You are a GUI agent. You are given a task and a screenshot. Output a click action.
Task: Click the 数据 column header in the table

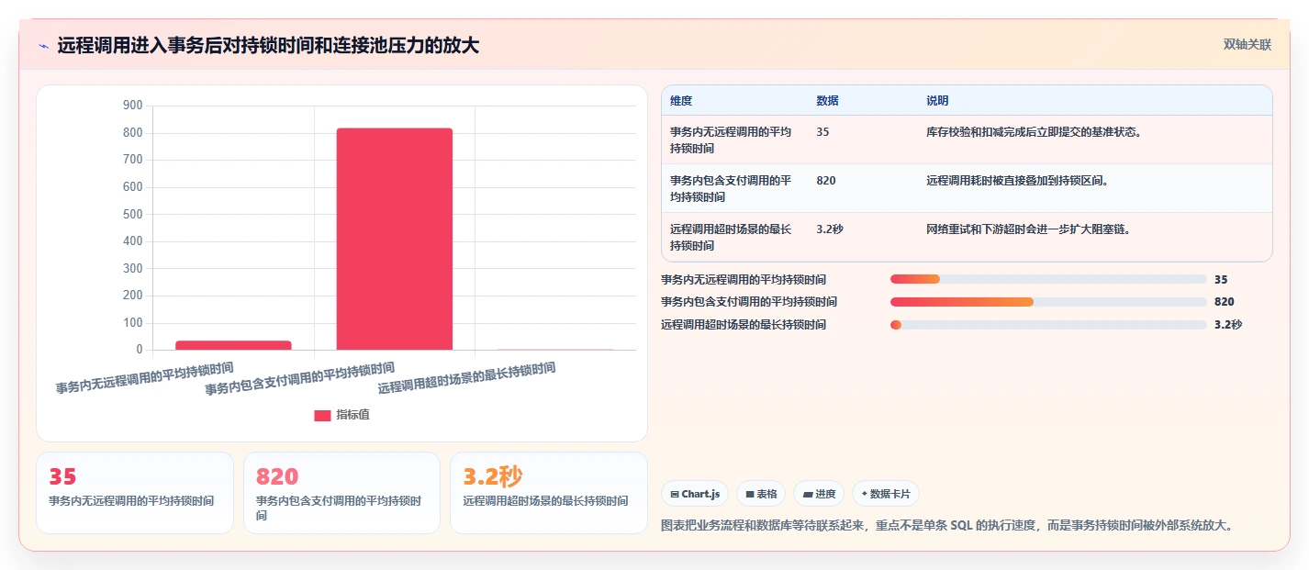827,101
